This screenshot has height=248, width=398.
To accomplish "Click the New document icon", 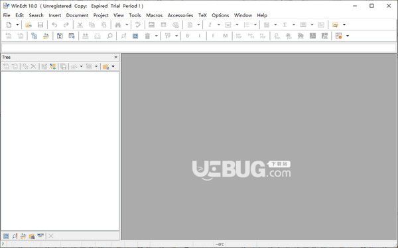I will [9, 25].
